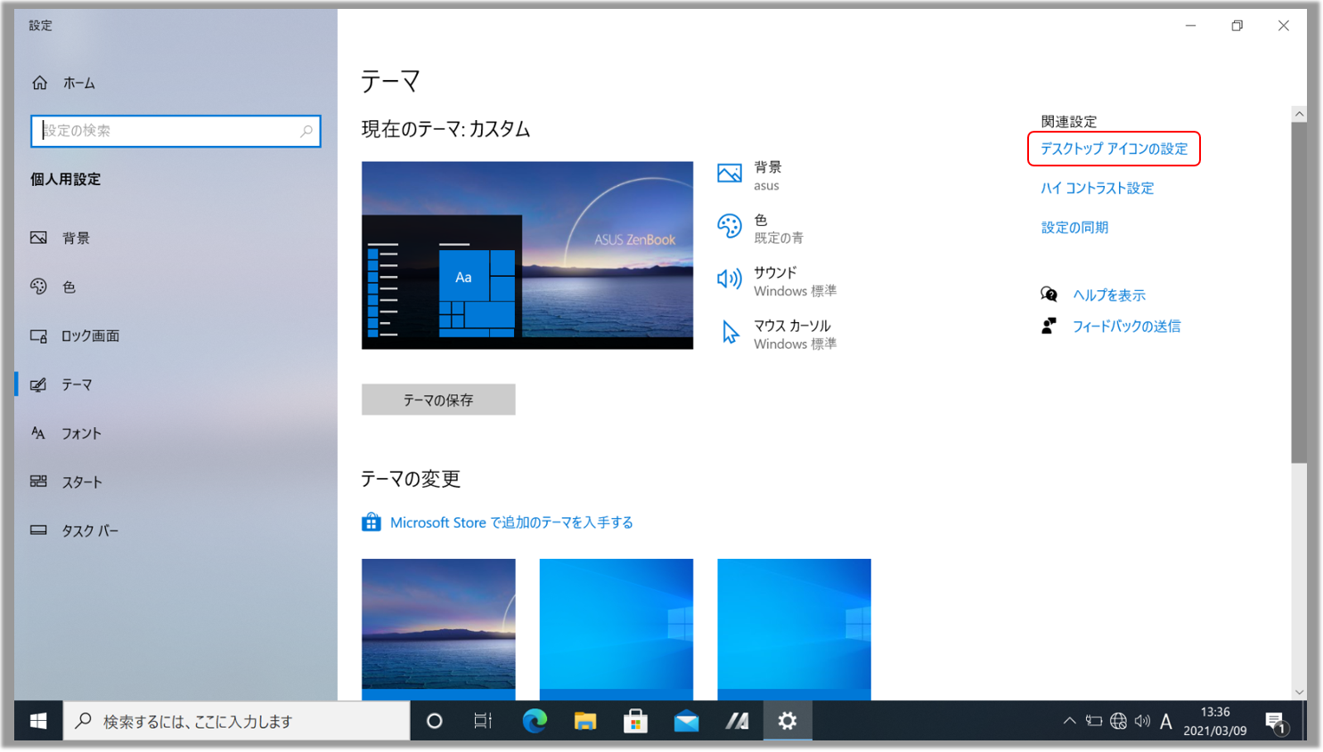Image resolution: width=1323 pixels, height=752 pixels.
Task: Click the scrollbar down arrow
Action: click(x=1299, y=691)
